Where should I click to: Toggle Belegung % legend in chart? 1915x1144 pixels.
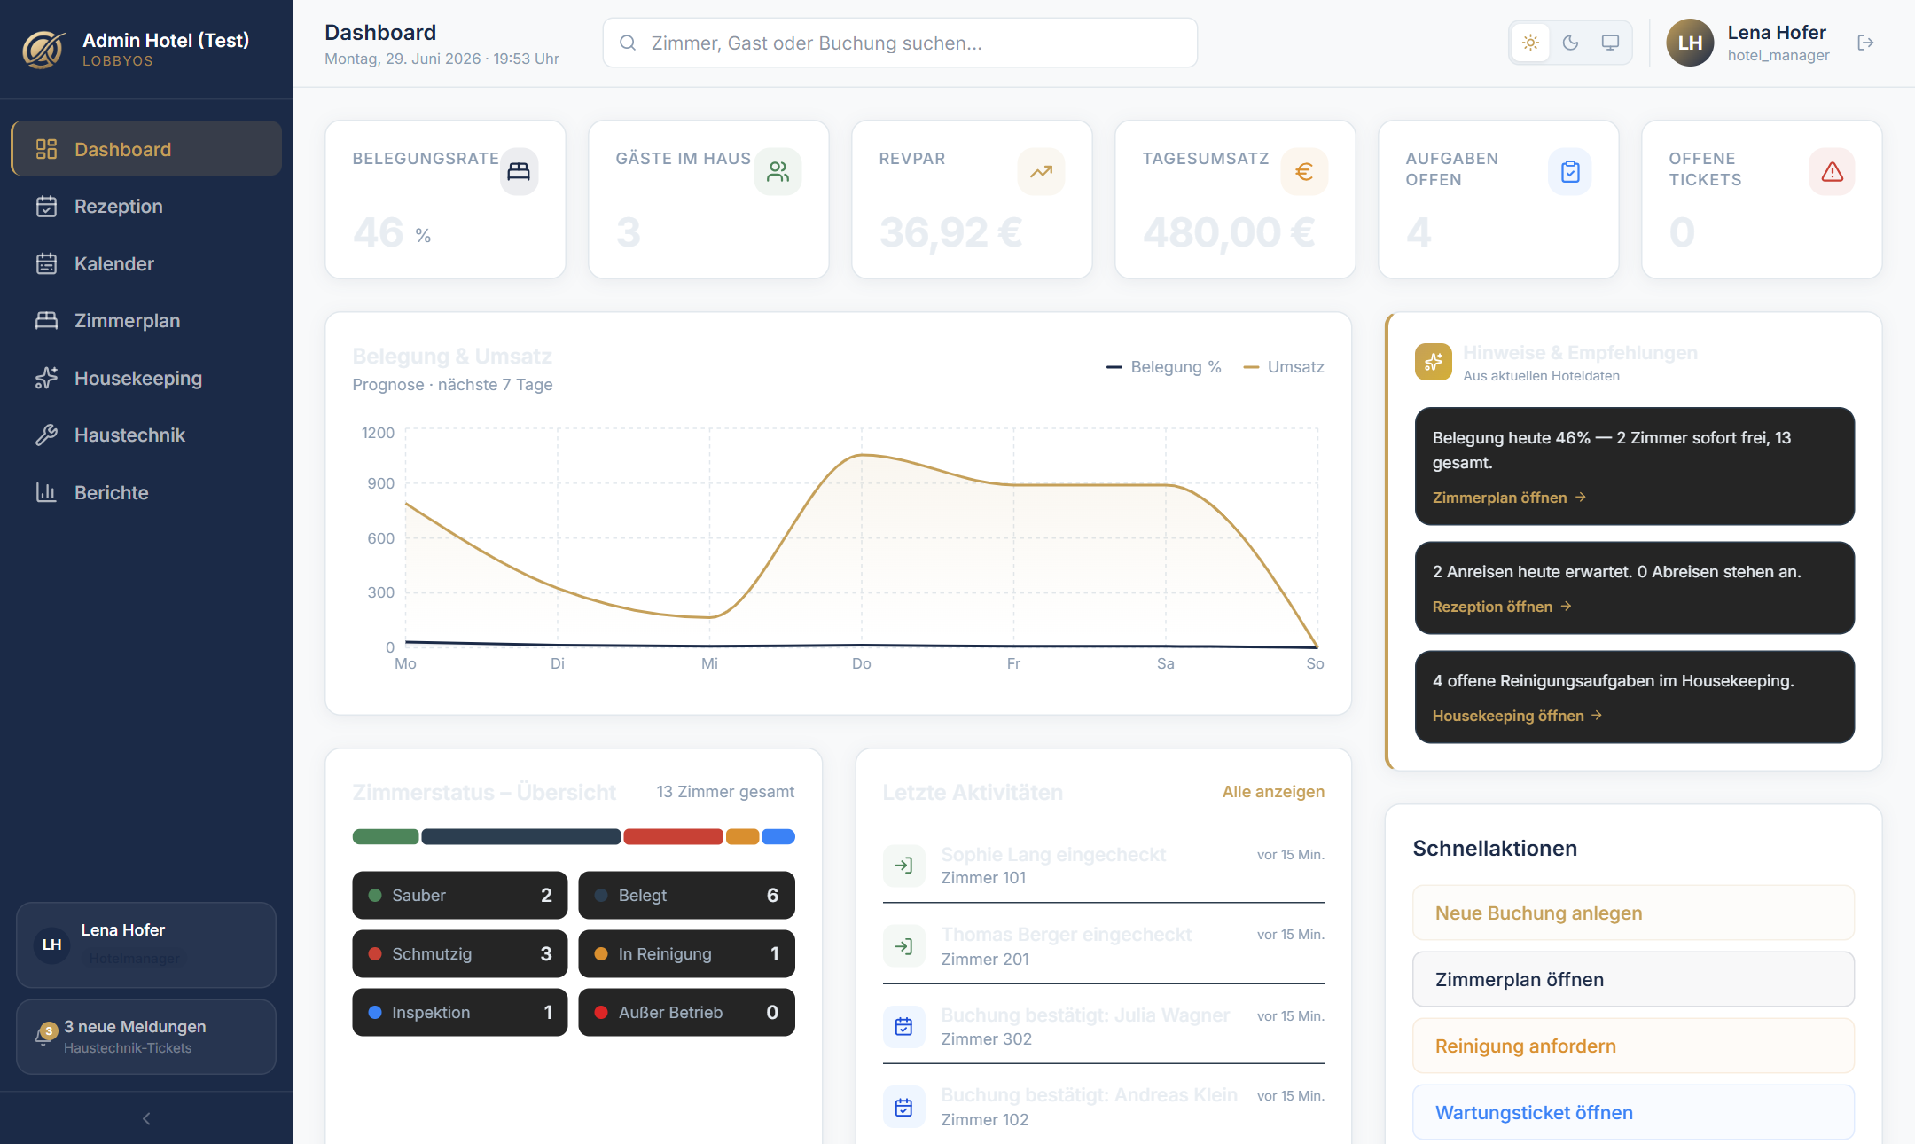pos(1163,366)
